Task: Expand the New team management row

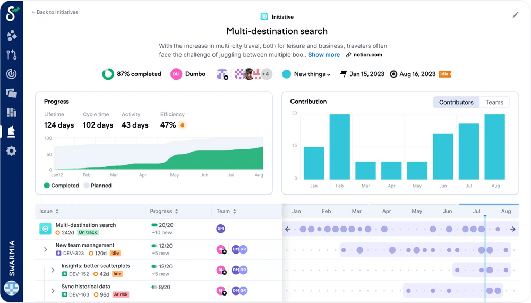Action: coord(46,249)
